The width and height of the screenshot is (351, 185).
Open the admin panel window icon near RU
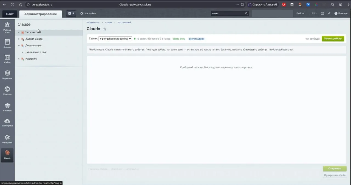(322, 13)
